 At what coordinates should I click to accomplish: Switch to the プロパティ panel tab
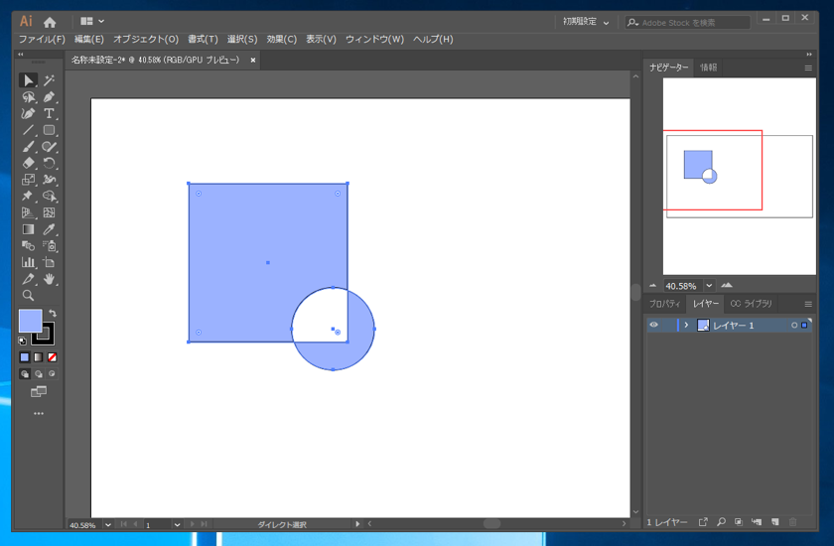click(x=665, y=304)
